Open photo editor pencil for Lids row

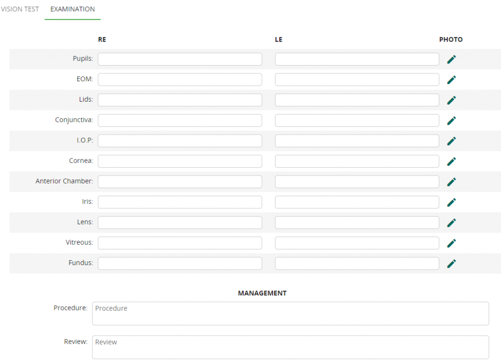tap(452, 100)
